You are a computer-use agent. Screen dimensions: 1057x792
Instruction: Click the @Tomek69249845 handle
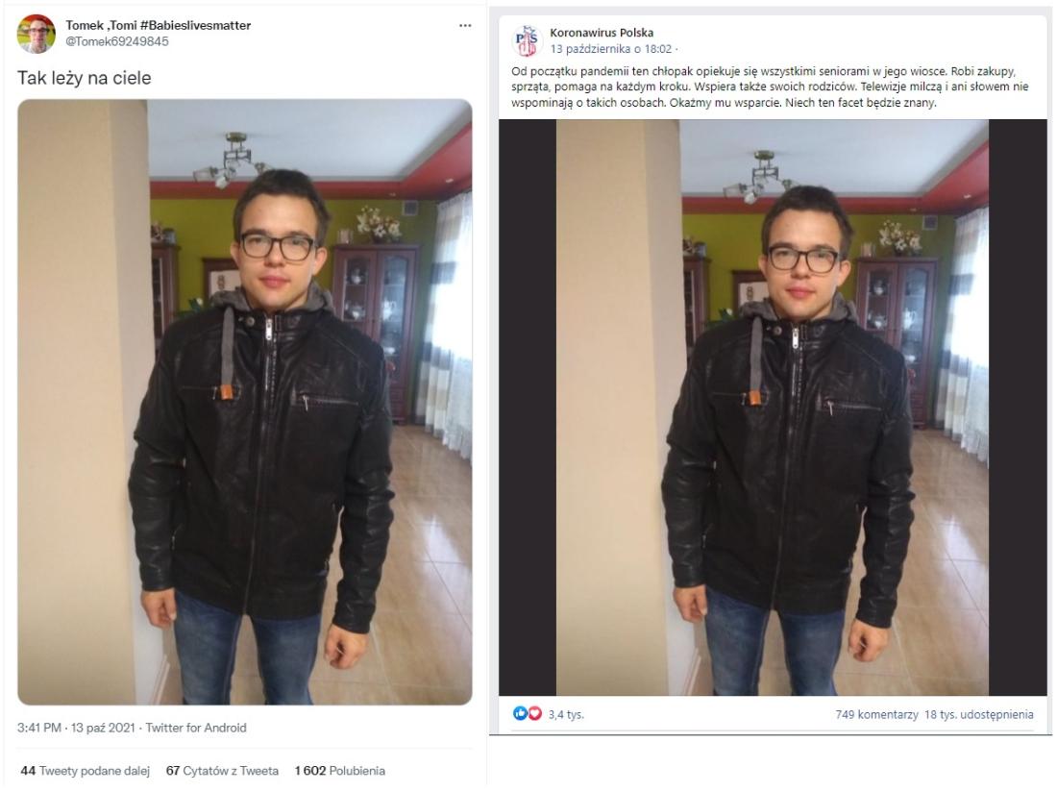click(x=116, y=41)
